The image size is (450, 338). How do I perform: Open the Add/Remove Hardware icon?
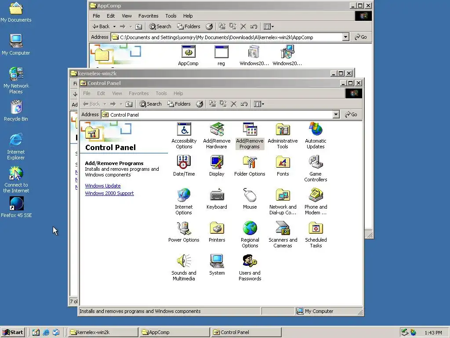pos(217,135)
